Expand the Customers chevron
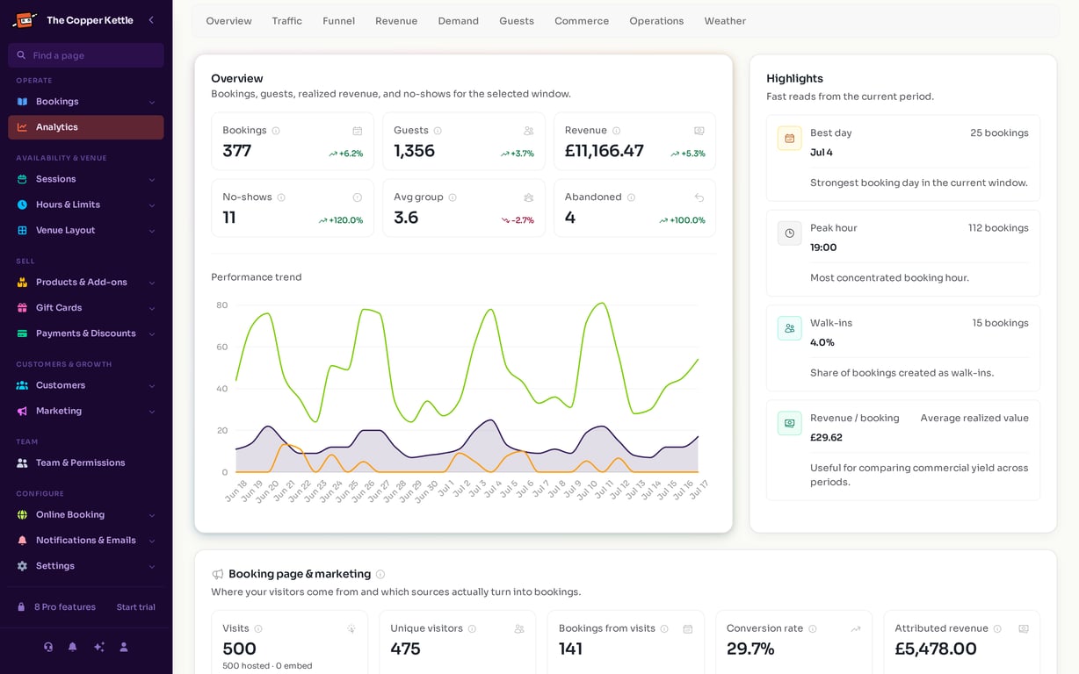The width and height of the screenshot is (1079, 674). coord(152,385)
